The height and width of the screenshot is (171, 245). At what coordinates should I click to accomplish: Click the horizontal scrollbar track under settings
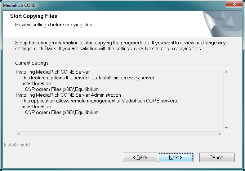119,134
